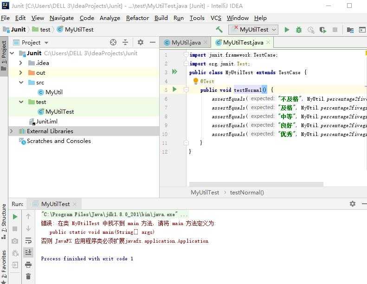
Task: Open the 2: Favorites side tab
Action: (4, 266)
